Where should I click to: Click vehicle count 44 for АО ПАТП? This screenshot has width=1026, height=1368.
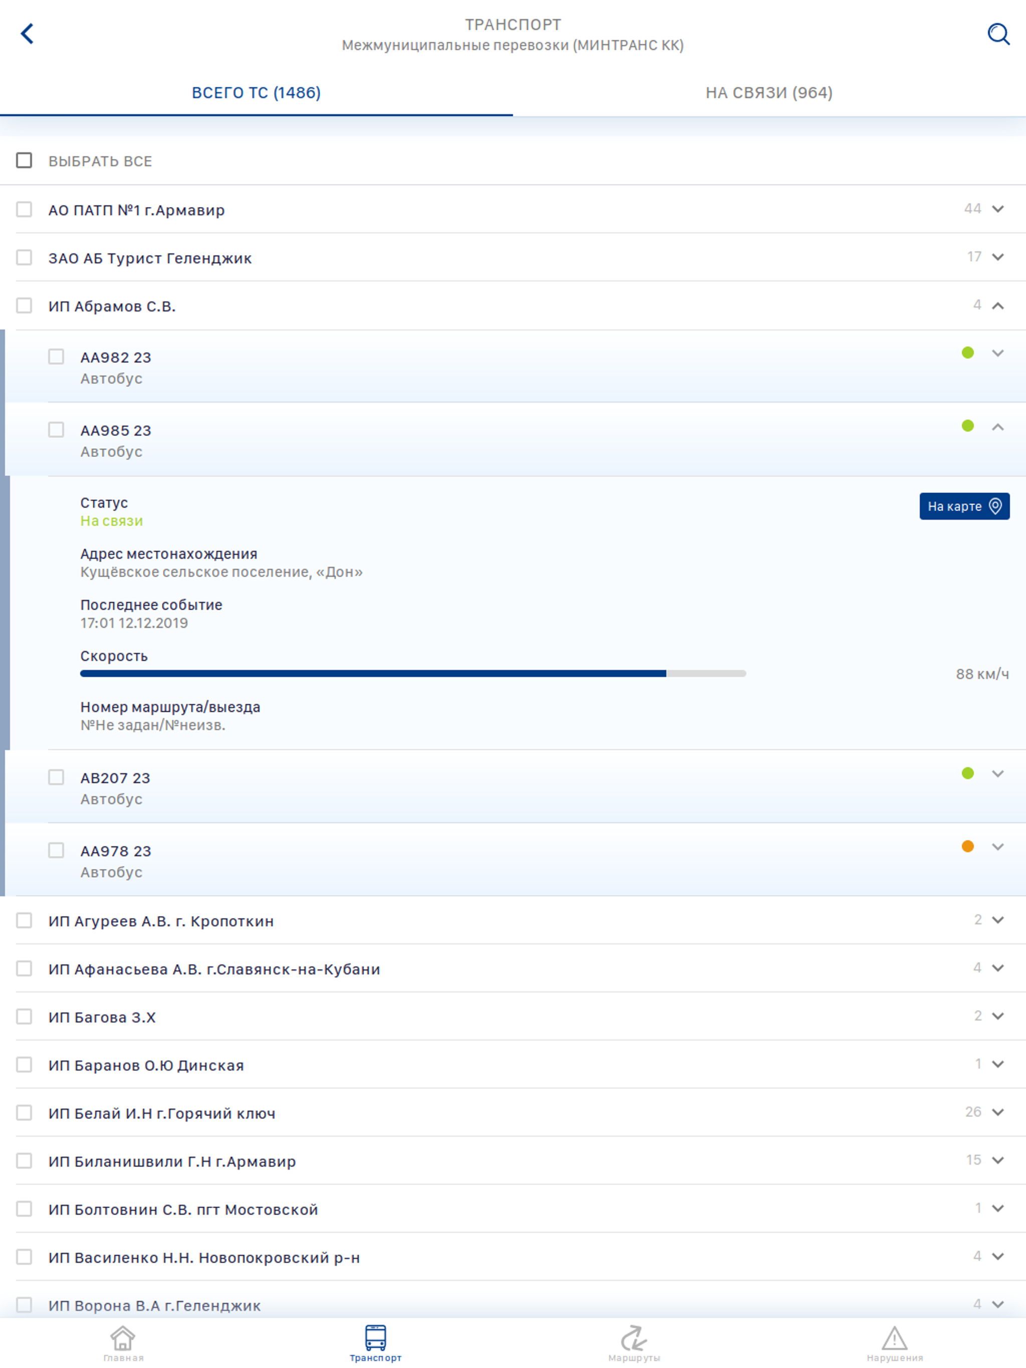[972, 208]
